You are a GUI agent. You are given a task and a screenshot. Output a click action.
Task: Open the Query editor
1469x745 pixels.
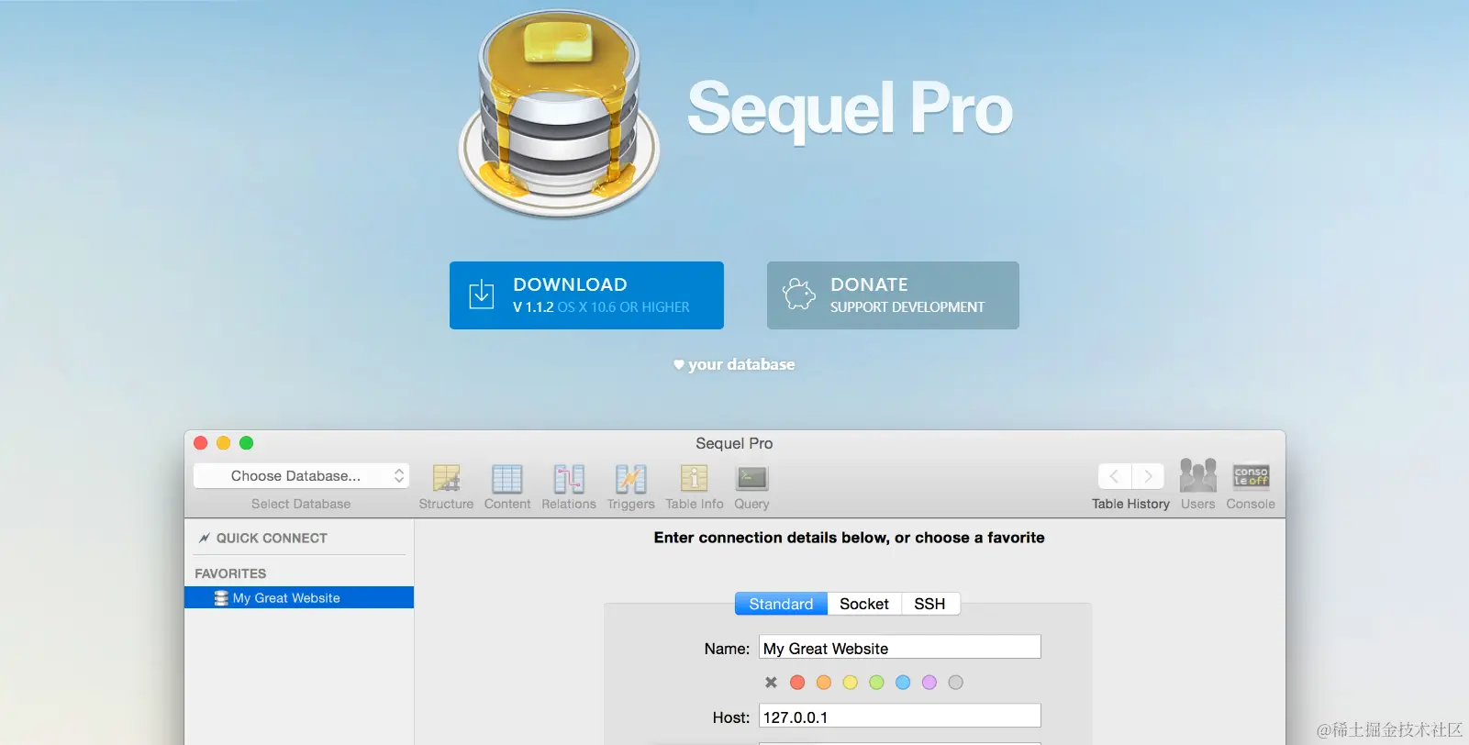point(751,487)
